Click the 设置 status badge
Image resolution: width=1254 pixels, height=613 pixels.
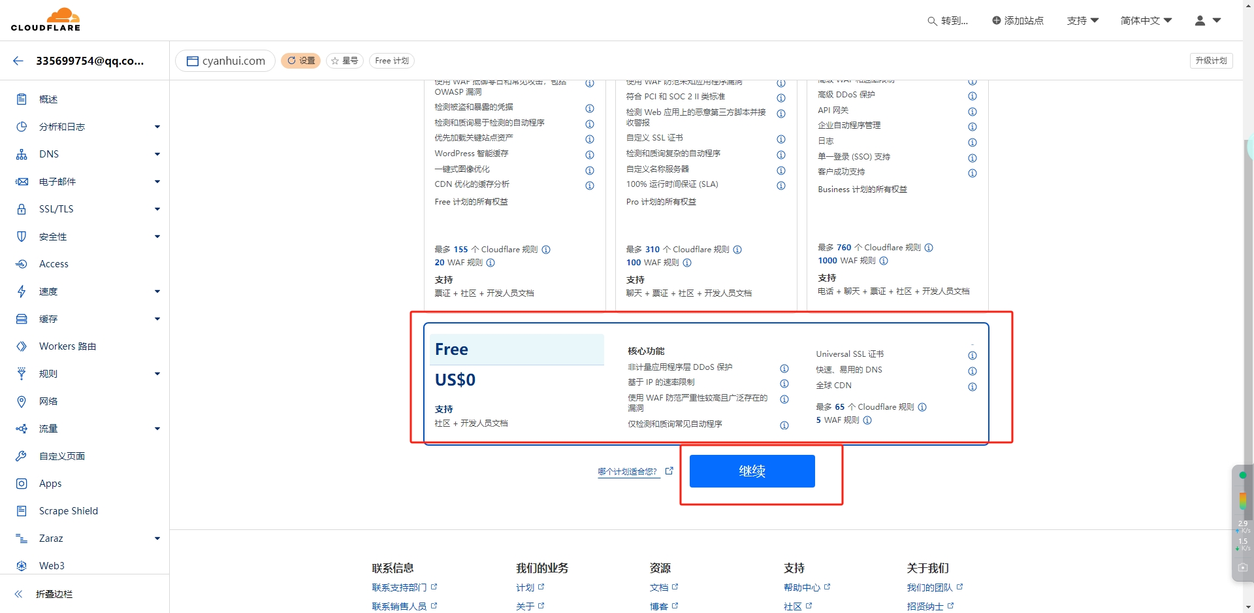(x=300, y=61)
